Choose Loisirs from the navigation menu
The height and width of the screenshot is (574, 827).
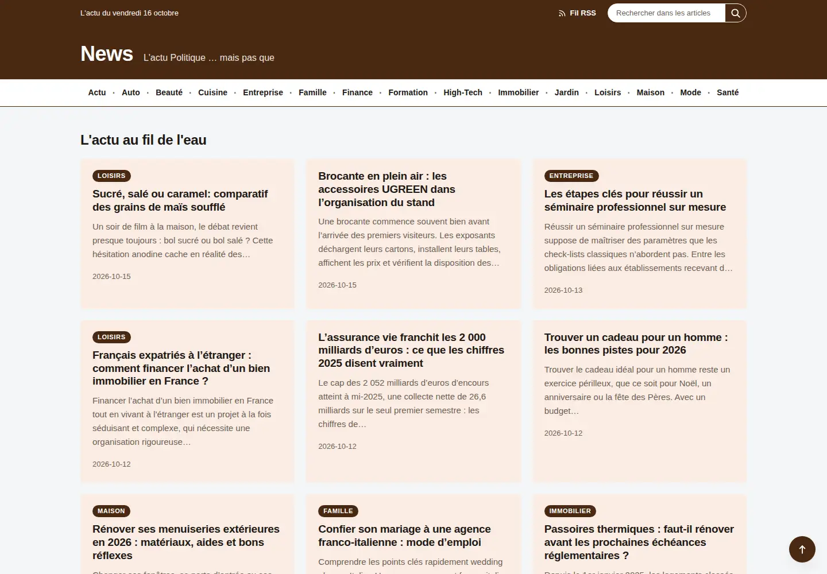[608, 92]
